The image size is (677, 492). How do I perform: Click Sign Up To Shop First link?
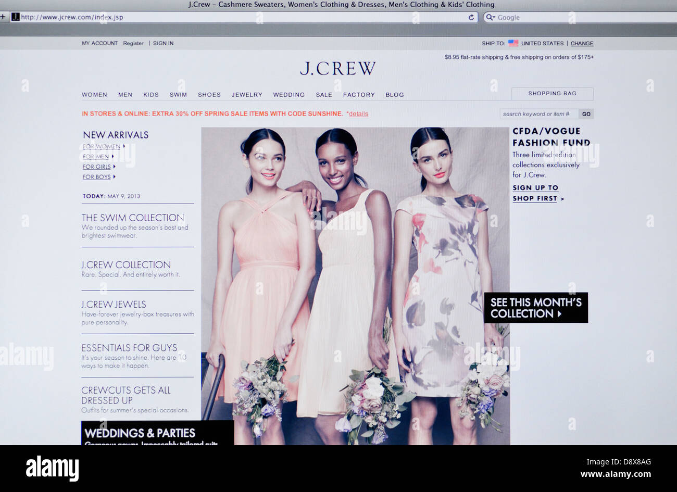click(x=538, y=193)
